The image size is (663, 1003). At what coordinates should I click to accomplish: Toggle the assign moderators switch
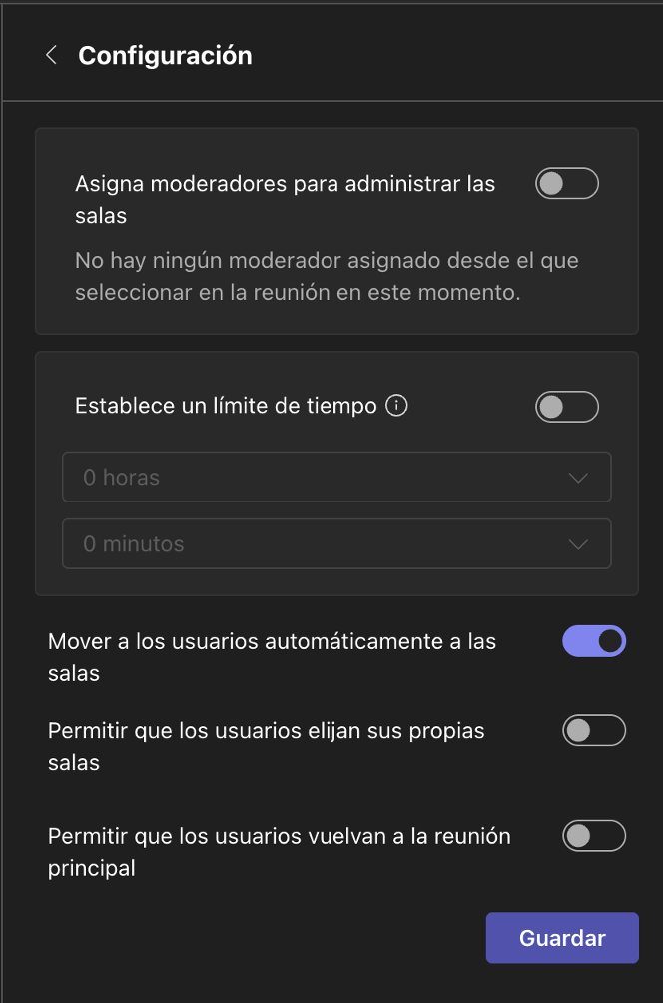[x=566, y=184]
